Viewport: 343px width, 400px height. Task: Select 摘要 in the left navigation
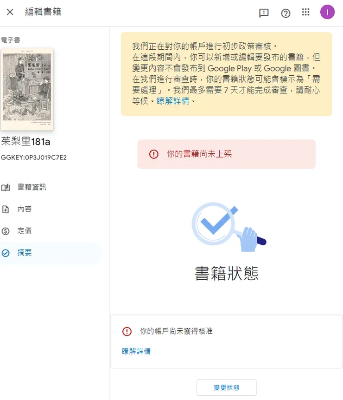[25, 252]
